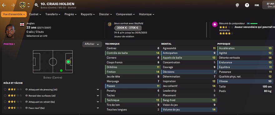
Task: Open the world globe icon in header
Action: 237,5
